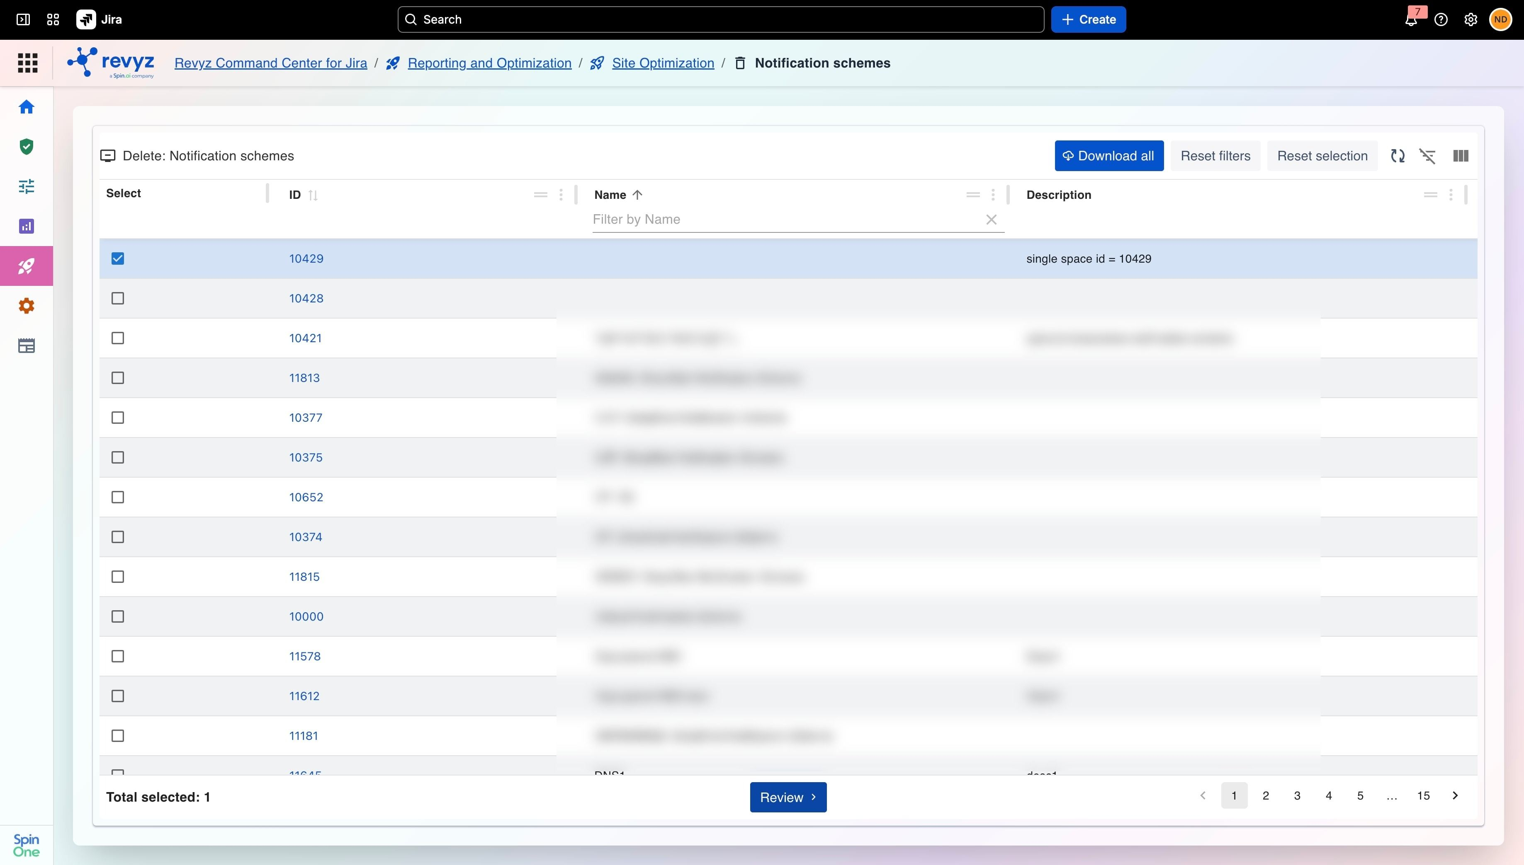This screenshot has height=865, width=1524.
Task: Open the chart reports sidebar icon
Action: click(x=26, y=226)
